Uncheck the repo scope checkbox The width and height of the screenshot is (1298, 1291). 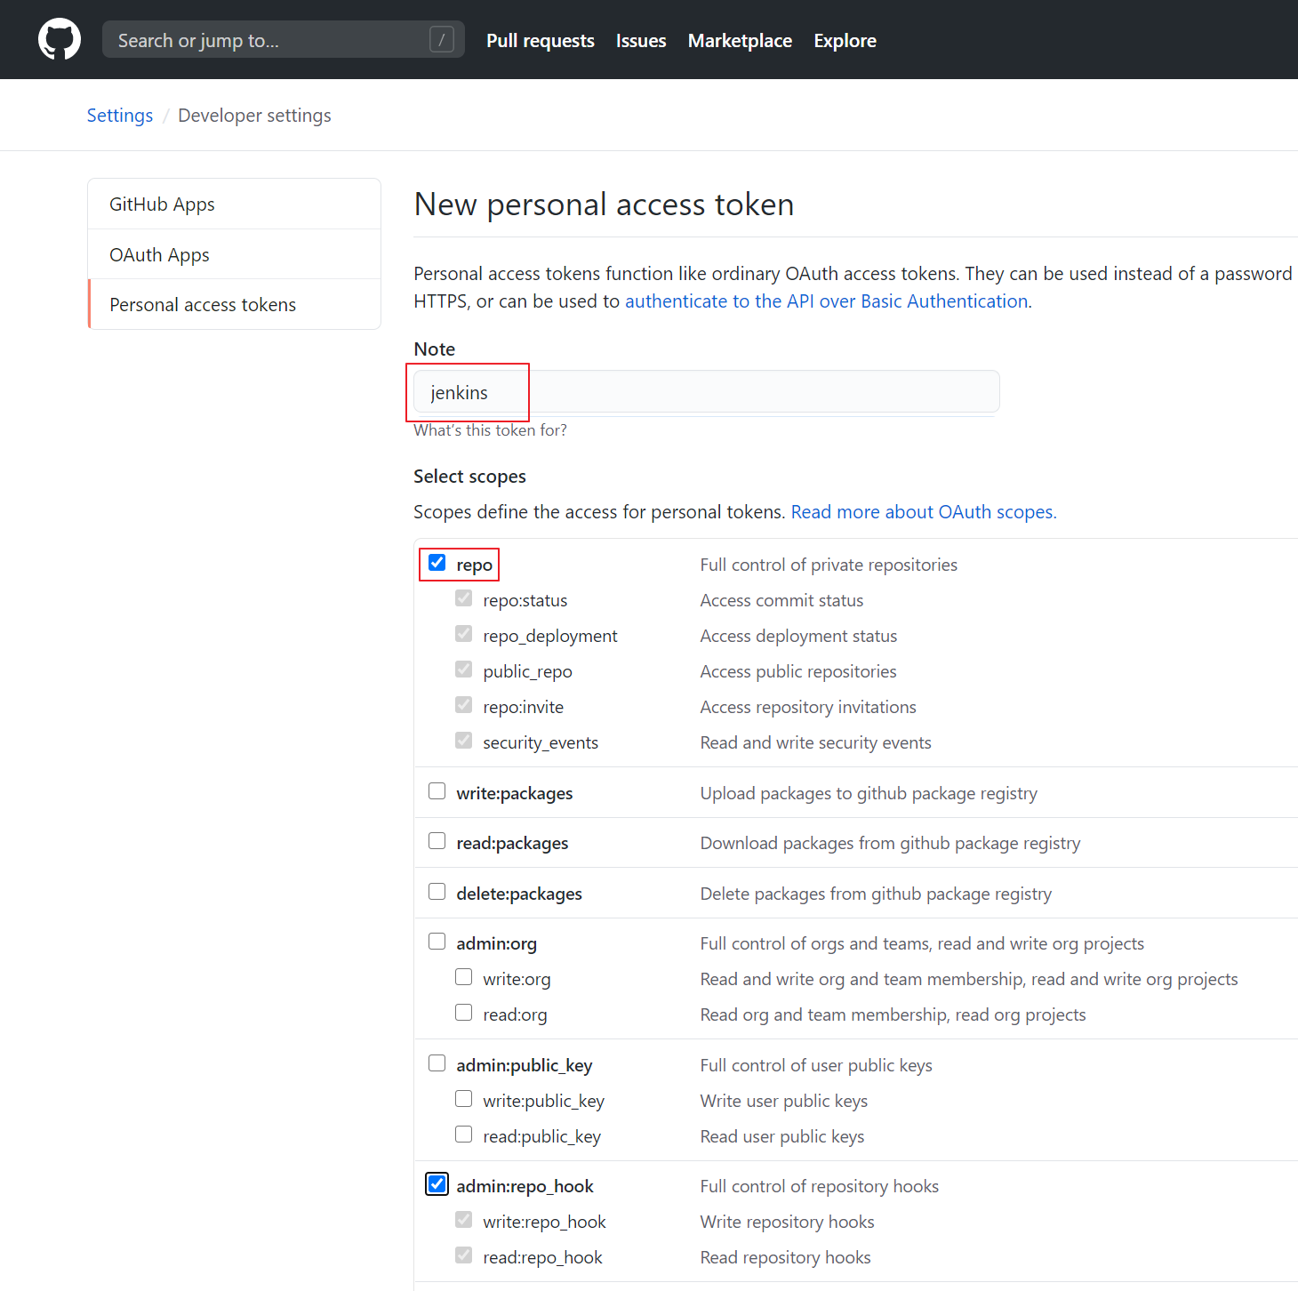click(437, 563)
